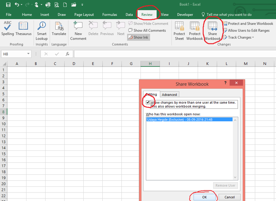Open the Formulas ribbon tab
Viewport: 276px width, 201px height.
(x=109, y=14)
